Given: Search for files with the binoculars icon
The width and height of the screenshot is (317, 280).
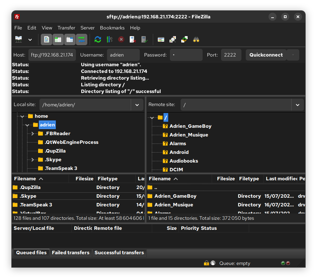Looking at the screenshot, I should pos(196,39).
